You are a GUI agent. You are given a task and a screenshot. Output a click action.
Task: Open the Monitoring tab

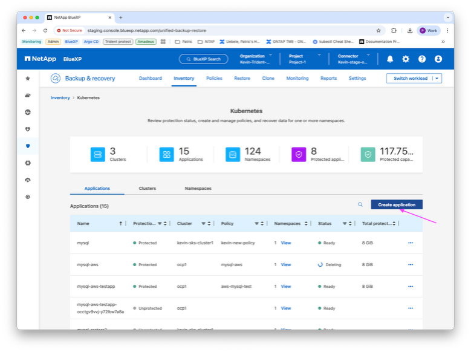[297, 78]
